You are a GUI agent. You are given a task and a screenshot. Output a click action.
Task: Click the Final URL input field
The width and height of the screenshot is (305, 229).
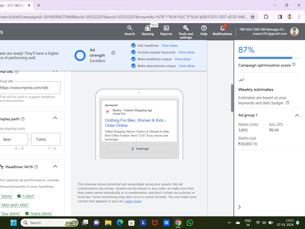(x=30, y=88)
